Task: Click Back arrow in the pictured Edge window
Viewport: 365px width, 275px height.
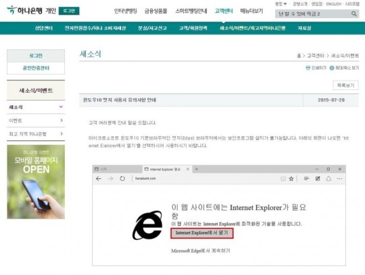Action: click(x=99, y=179)
